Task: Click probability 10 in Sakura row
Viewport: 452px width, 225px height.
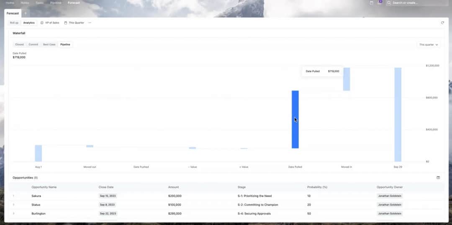Action: pyautogui.click(x=309, y=196)
